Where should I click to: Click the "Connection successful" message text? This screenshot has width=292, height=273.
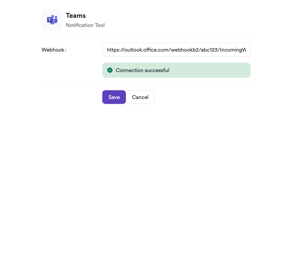(x=143, y=70)
